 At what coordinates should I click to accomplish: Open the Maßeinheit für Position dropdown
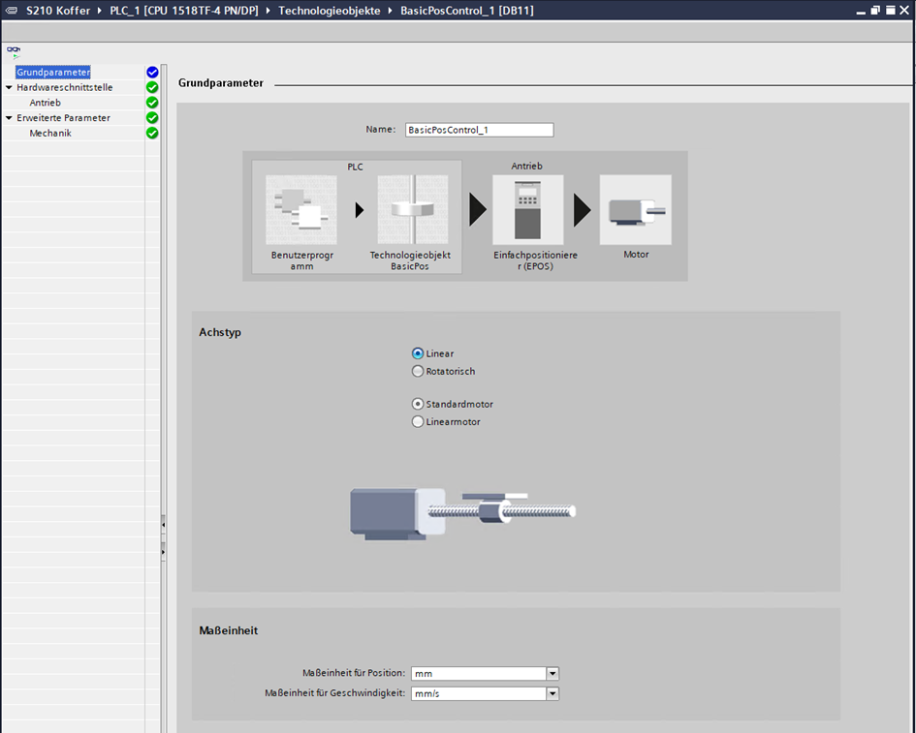[553, 674]
